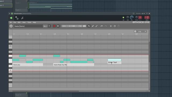
Task: Click the 4/4 time signature field
Action: (x=64, y=26)
